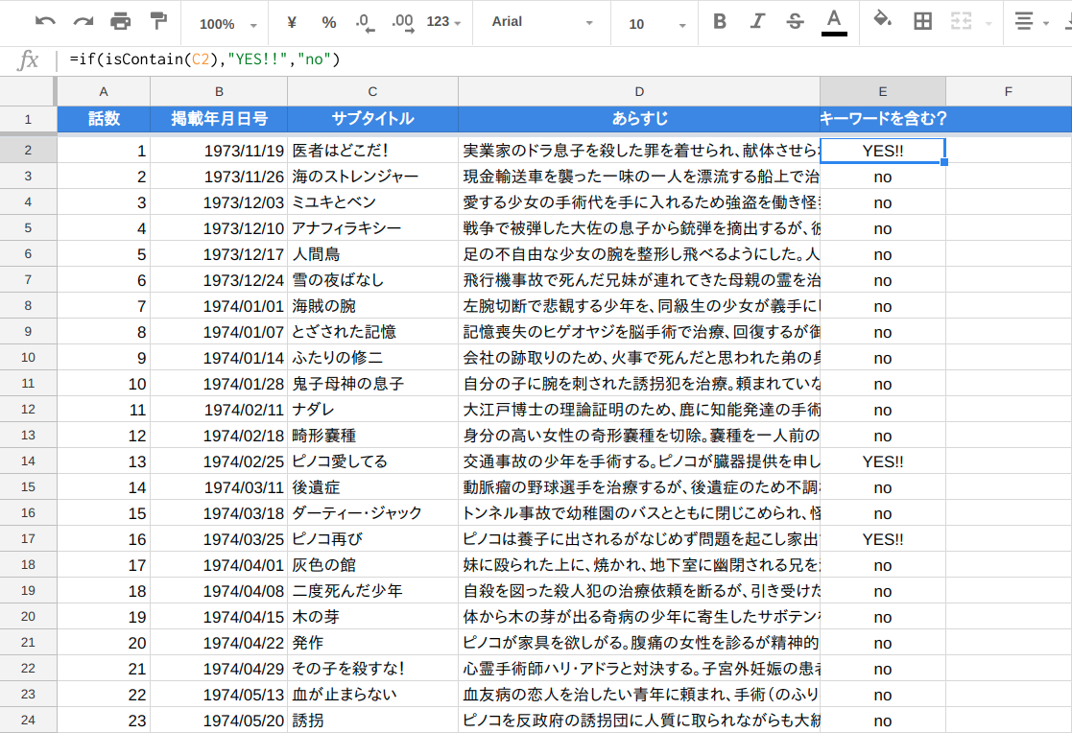The width and height of the screenshot is (1072, 733).
Task: Toggle Italic formatting
Action: pyautogui.click(x=757, y=22)
